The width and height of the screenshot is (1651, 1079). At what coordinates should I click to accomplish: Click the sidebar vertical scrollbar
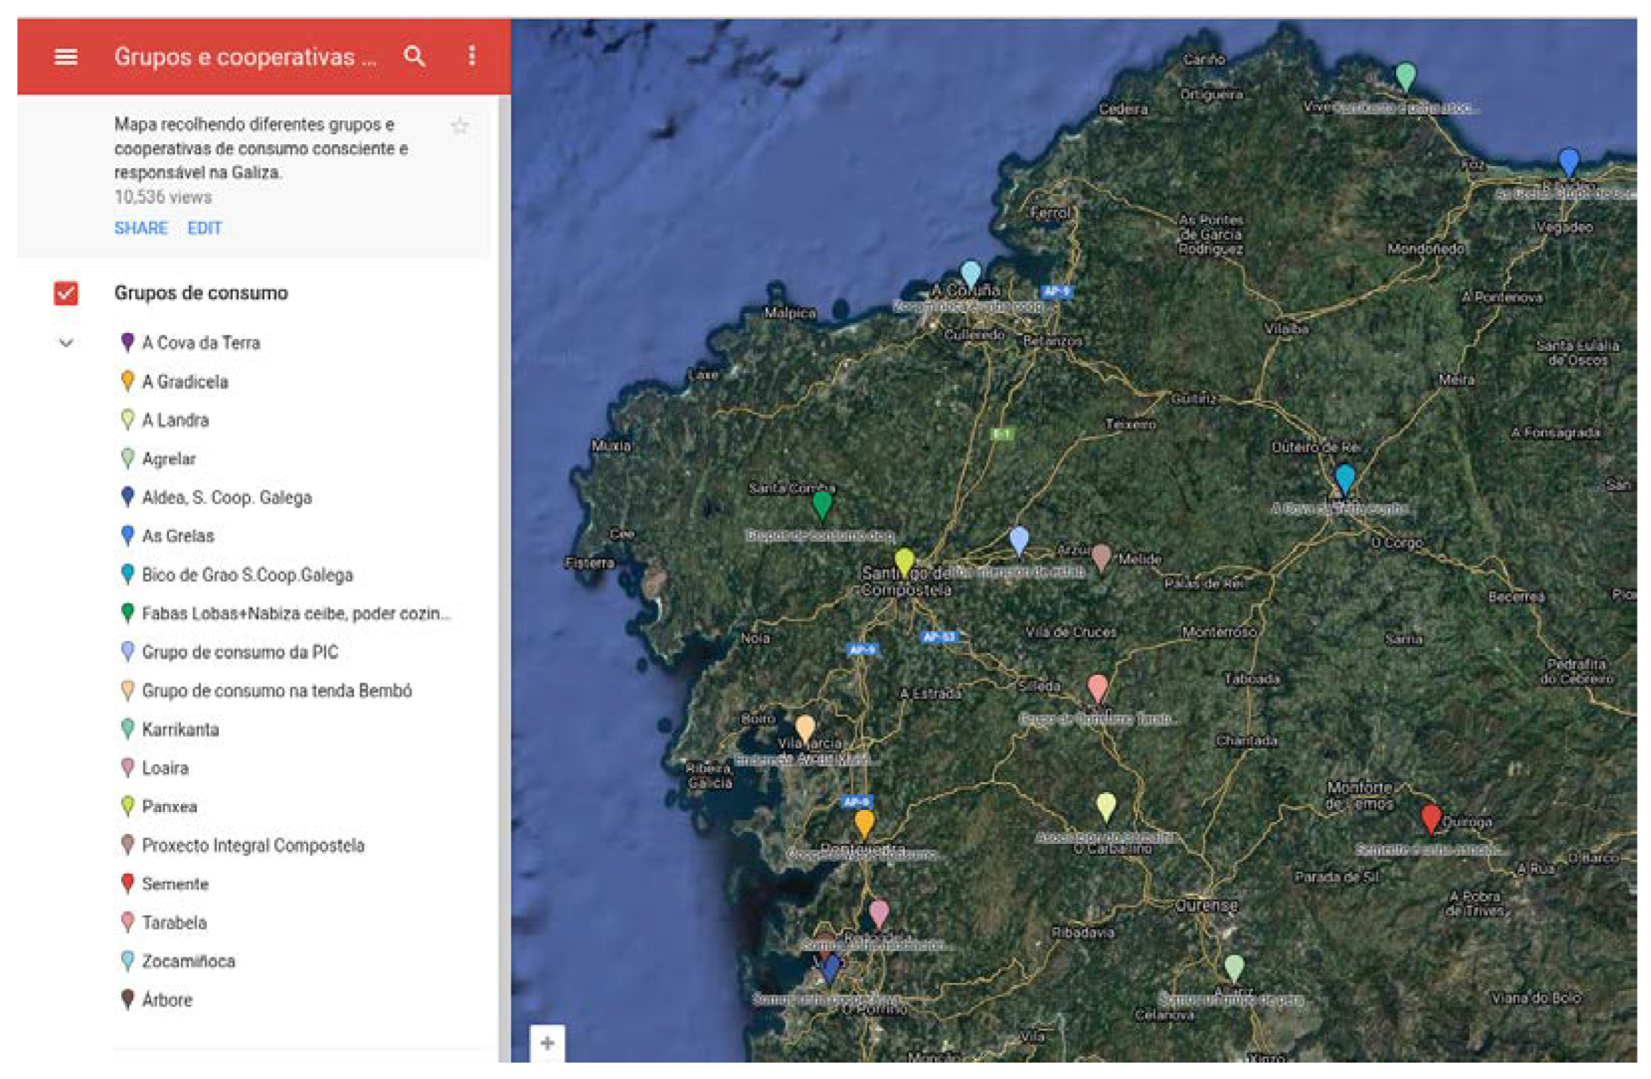(x=504, y=568)
